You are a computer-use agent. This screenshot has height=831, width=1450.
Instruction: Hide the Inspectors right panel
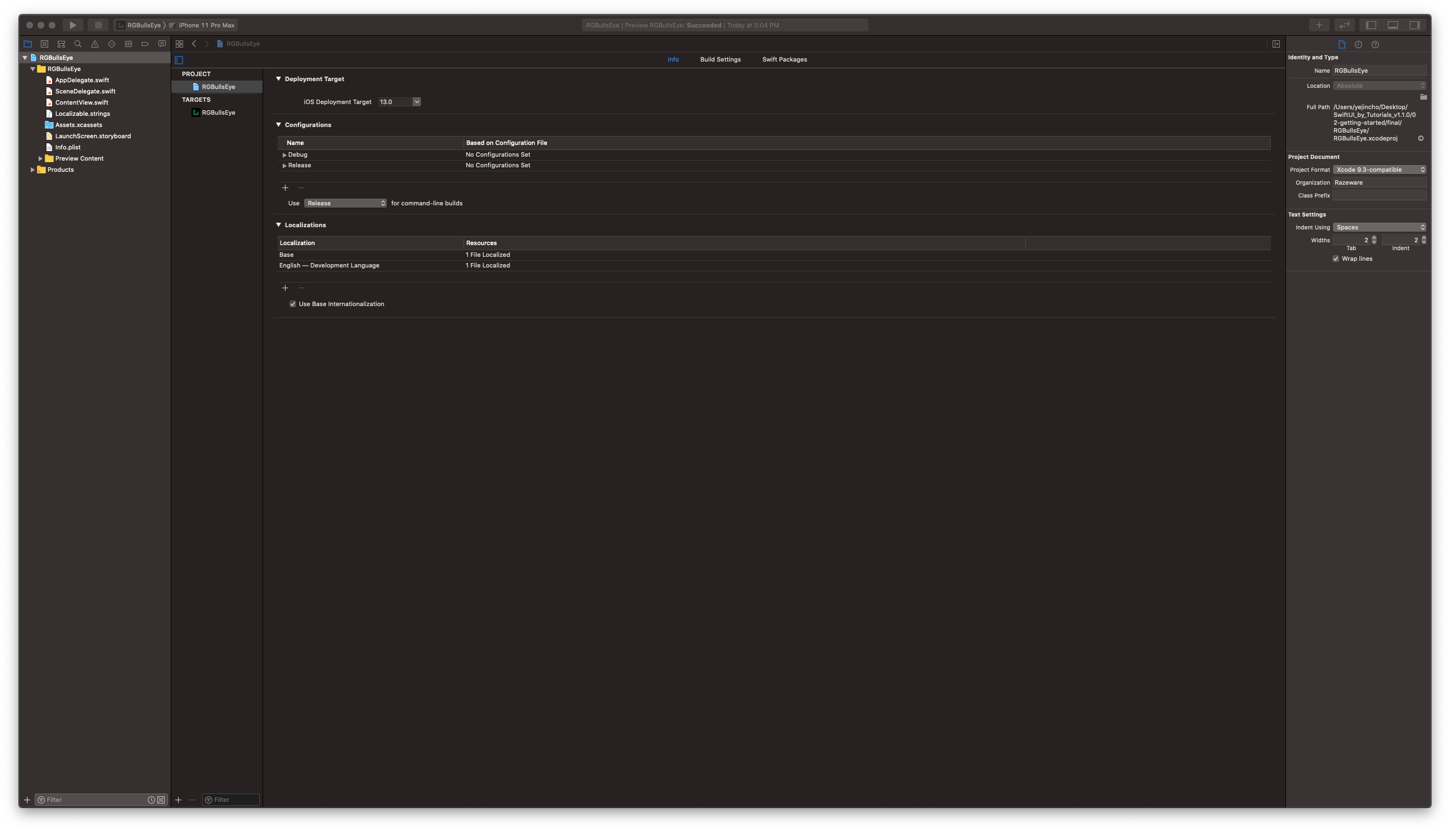(1414, 25)
